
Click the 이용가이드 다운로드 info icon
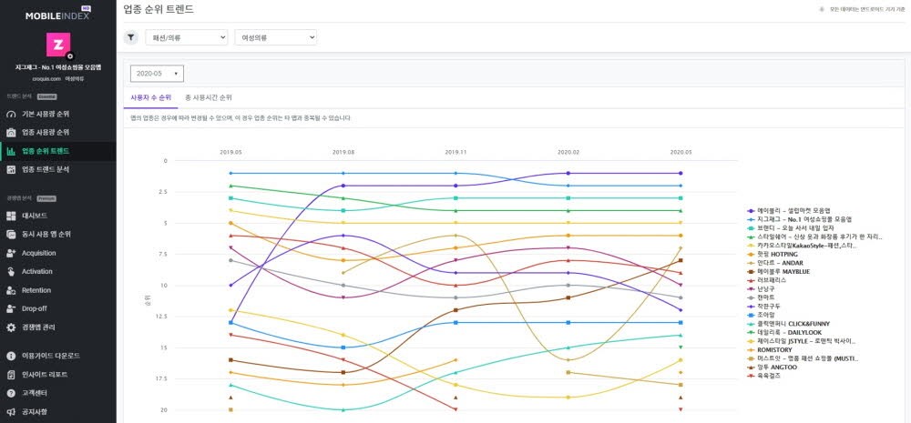coord(10,356)
